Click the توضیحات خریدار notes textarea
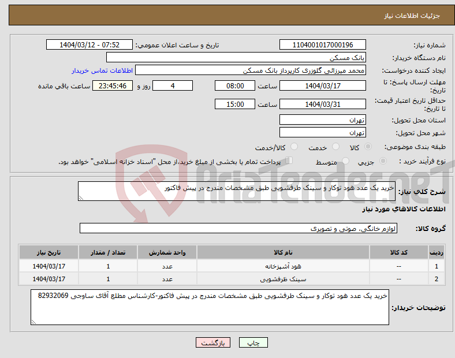455x358 pixels. [x=210, y=307]
